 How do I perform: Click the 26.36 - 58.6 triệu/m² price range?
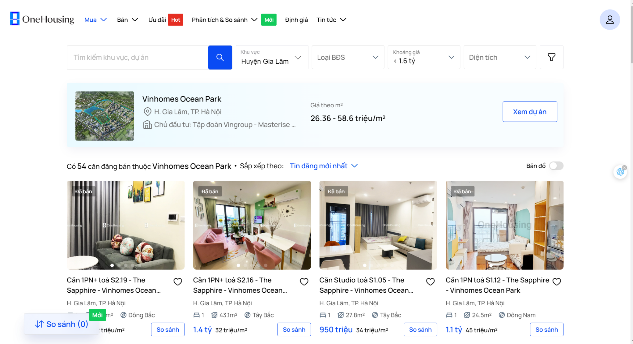click(348, 118)
